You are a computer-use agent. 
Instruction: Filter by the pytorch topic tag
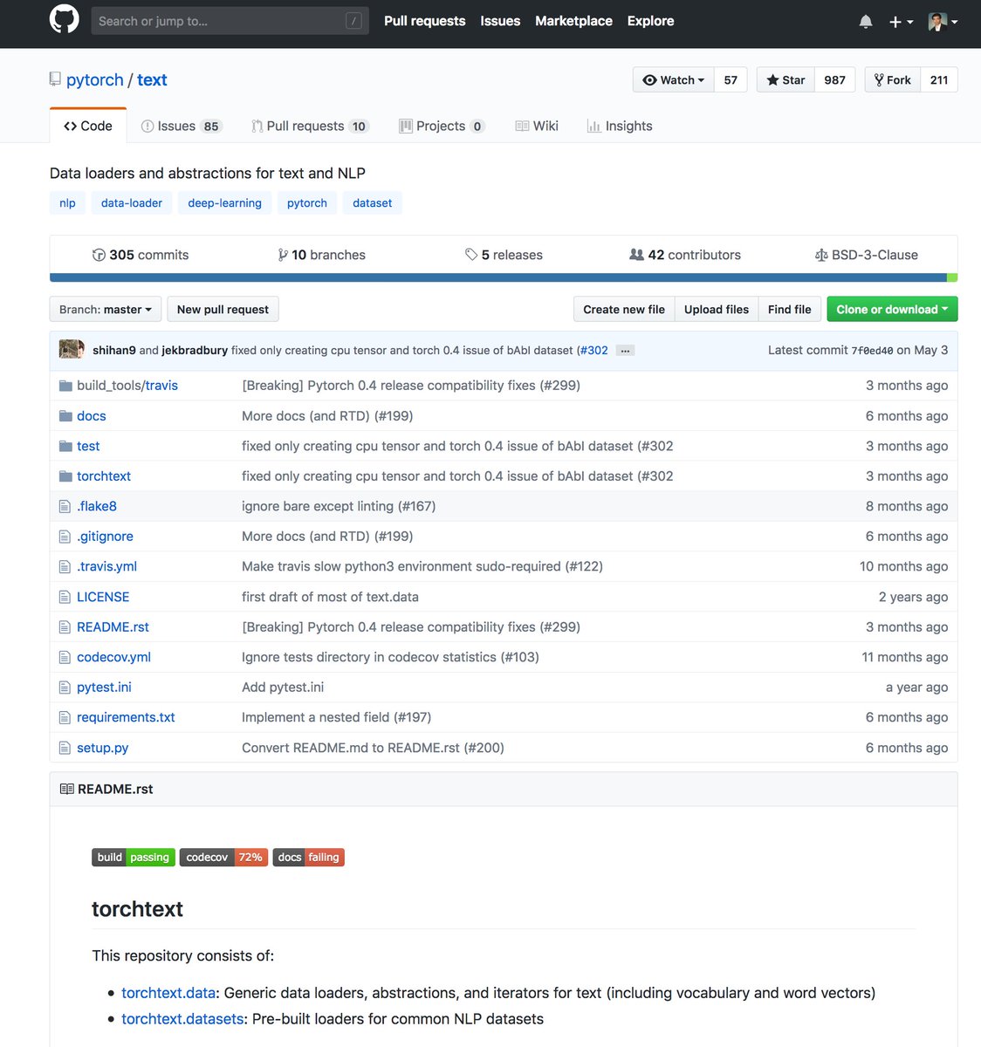click(x=307, y=203)
